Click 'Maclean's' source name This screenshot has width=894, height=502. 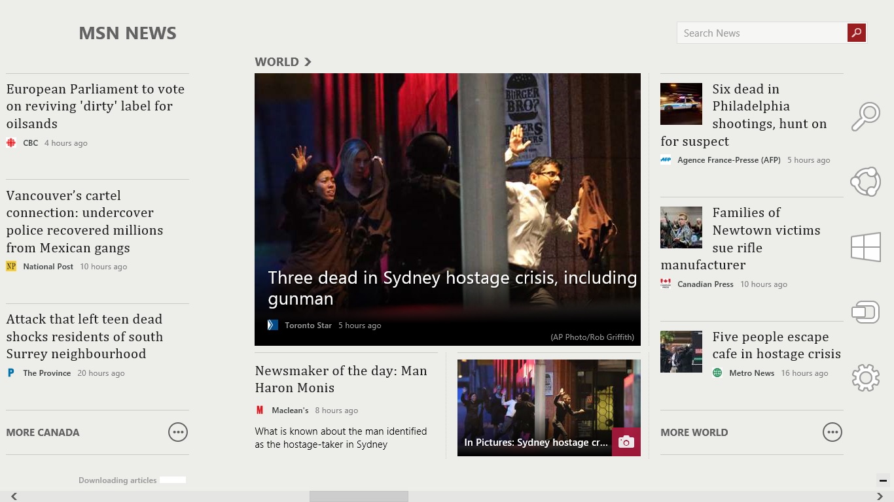(290, 410)
